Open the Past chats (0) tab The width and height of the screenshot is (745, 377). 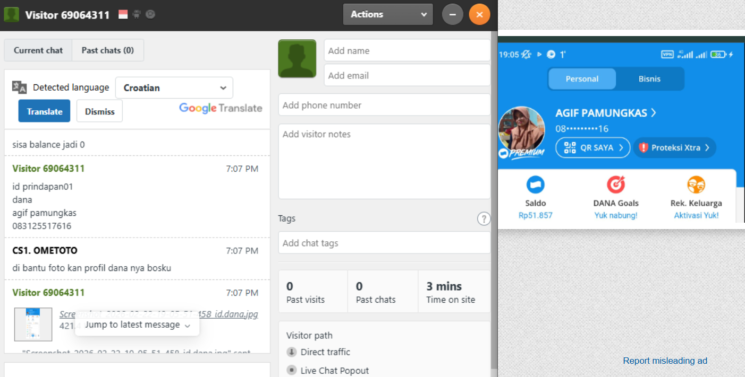pyautogui.click(x=108, y=50)
